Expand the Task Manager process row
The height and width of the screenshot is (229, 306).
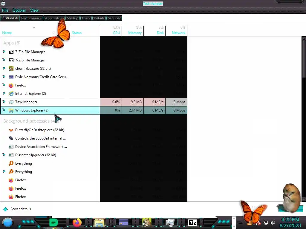coord(4,102)
